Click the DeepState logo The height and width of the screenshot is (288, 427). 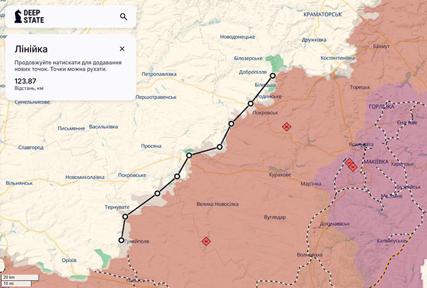click(30, 16)
